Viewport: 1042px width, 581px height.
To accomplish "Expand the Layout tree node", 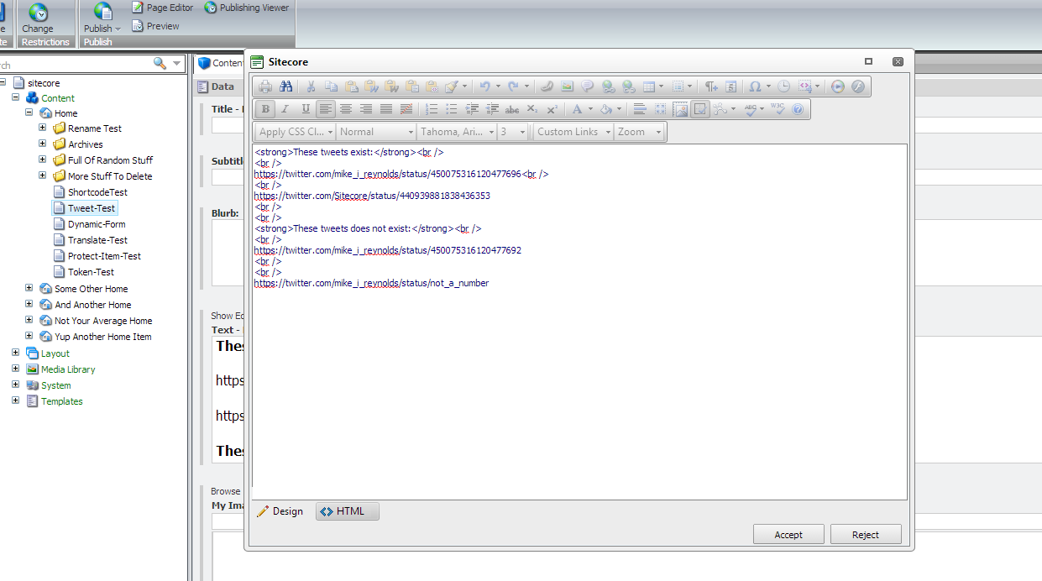I will click(x=15, y=353).
